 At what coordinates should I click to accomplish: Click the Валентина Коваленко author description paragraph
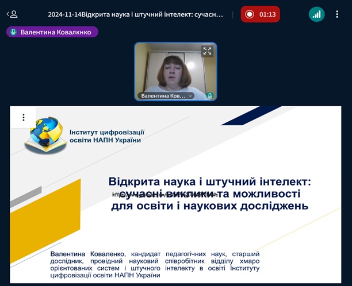coord(155,264)
